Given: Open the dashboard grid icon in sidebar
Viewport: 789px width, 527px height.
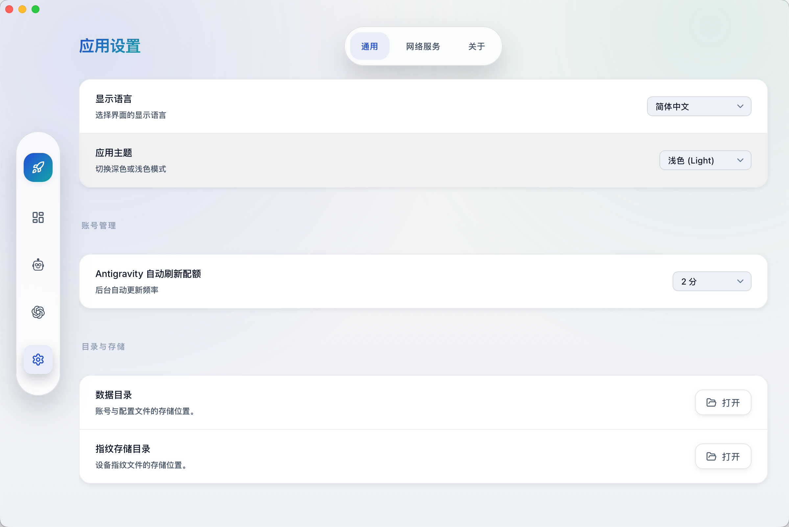Looking at the screenshot, I should [x=38, y=217].
